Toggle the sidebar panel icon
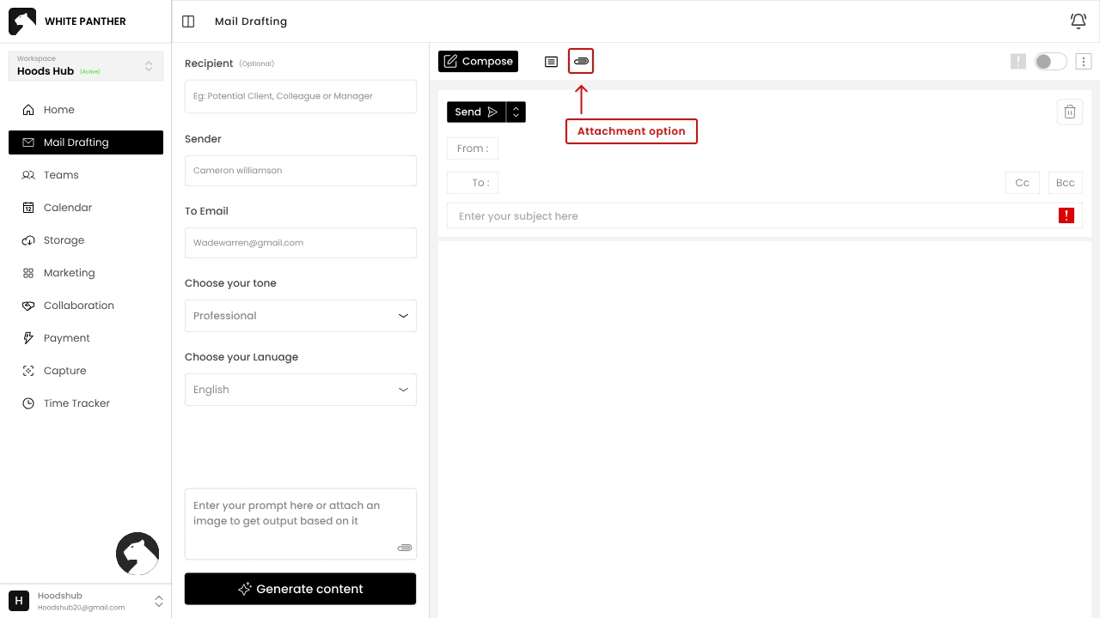Image resolution: width=1100 pixels, height=618 pixels. click(x=188, y=21)
